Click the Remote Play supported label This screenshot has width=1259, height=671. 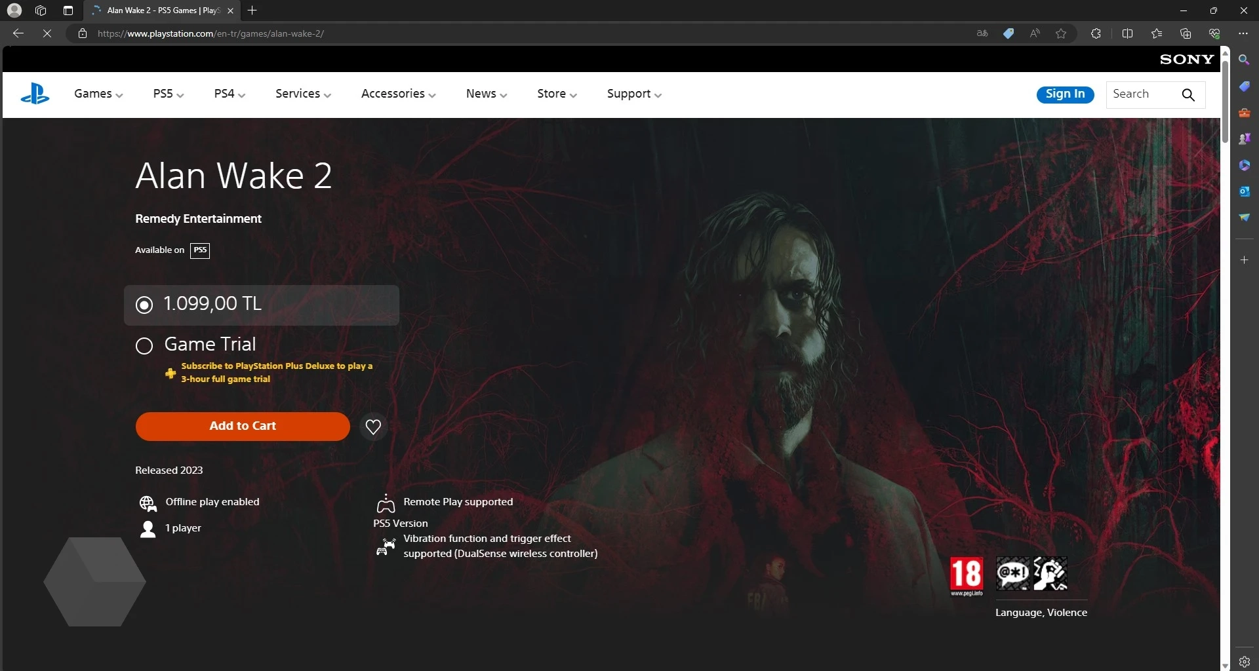(458, 502)
